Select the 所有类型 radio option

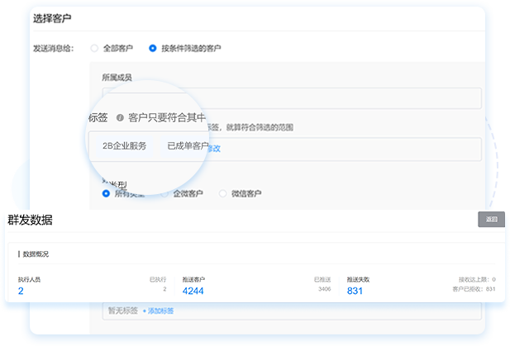point(106,193)
